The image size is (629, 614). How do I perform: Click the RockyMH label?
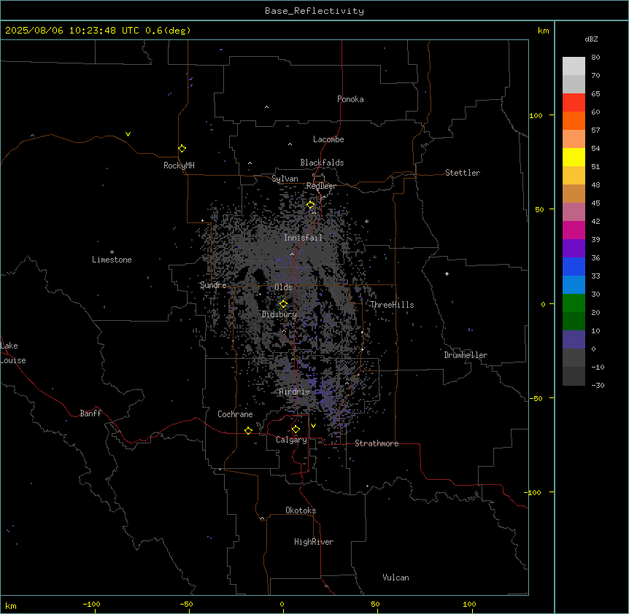click(179, 166)
